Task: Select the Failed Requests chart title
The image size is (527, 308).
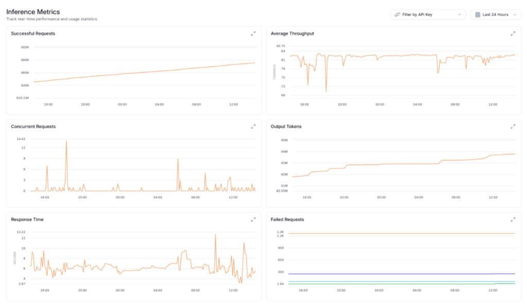Action: pos(287,219)
